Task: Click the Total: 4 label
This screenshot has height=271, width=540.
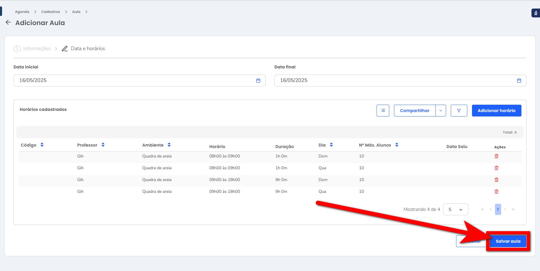Action: point(509,132)
